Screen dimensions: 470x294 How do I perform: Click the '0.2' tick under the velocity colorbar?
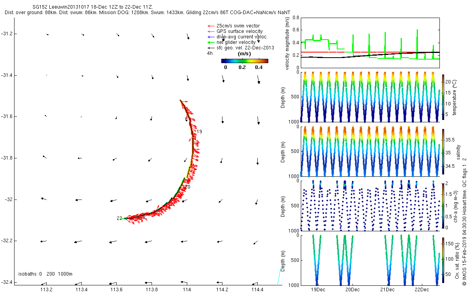point(242,67)
